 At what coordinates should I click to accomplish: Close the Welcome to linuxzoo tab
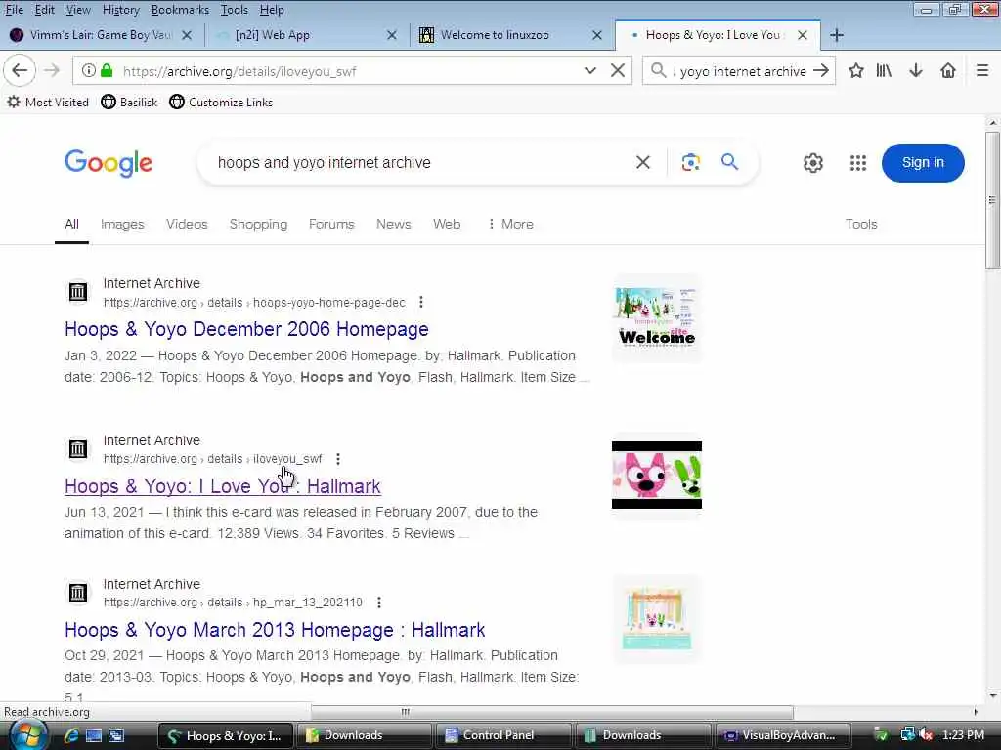click(x=597, y=35)
